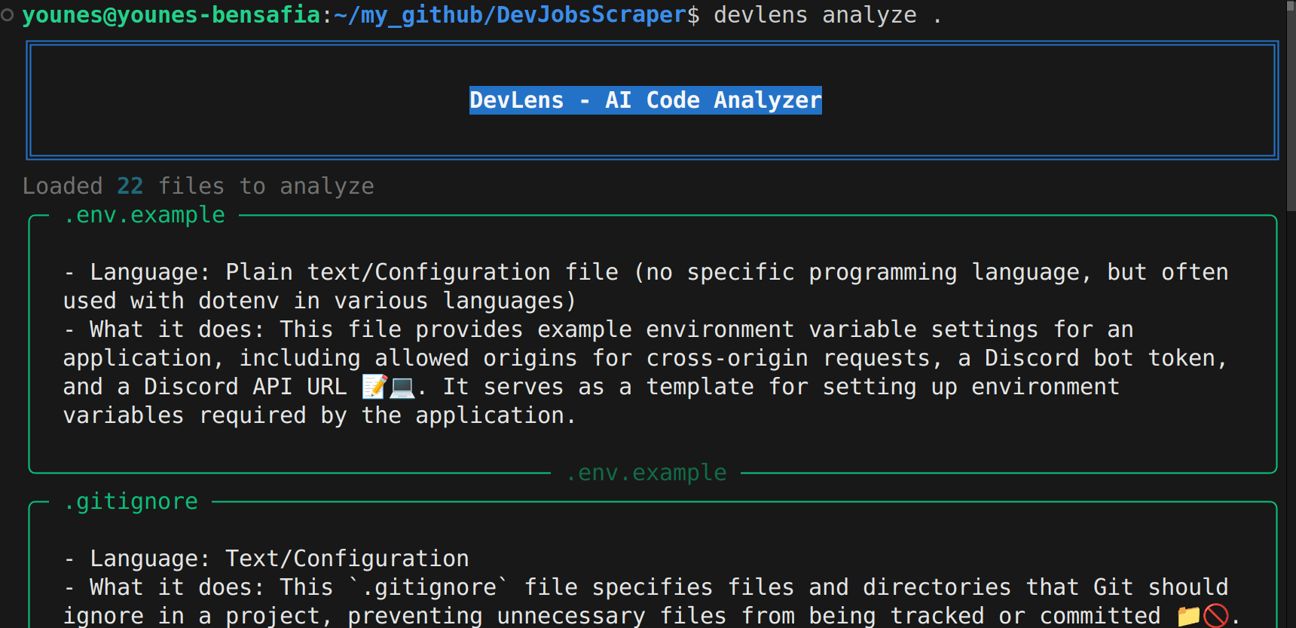Click the "devlens analyze ." command text

pyautogui.click(x=827, y=15)
